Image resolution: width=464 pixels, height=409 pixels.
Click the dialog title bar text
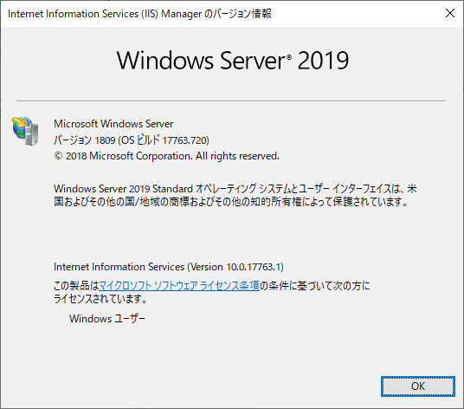[139, 14]
